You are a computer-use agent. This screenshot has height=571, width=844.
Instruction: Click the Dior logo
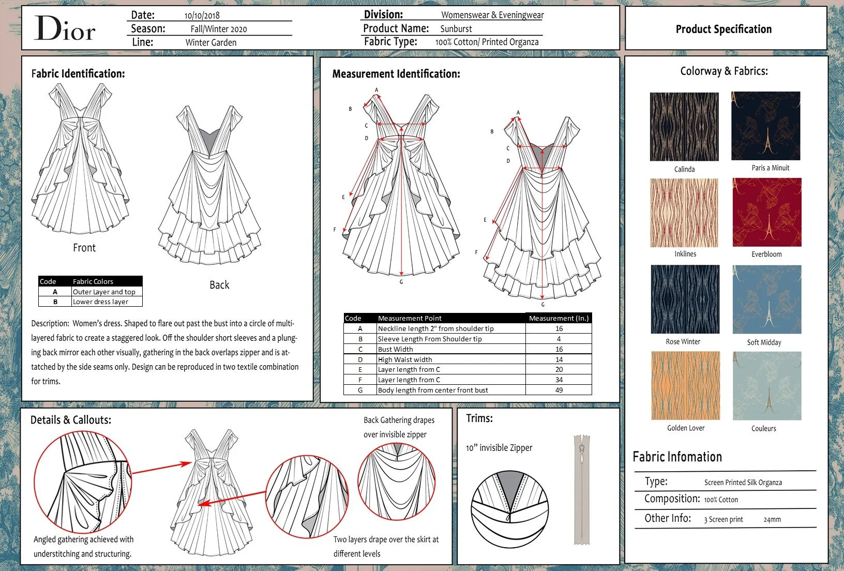coord(65,28)
